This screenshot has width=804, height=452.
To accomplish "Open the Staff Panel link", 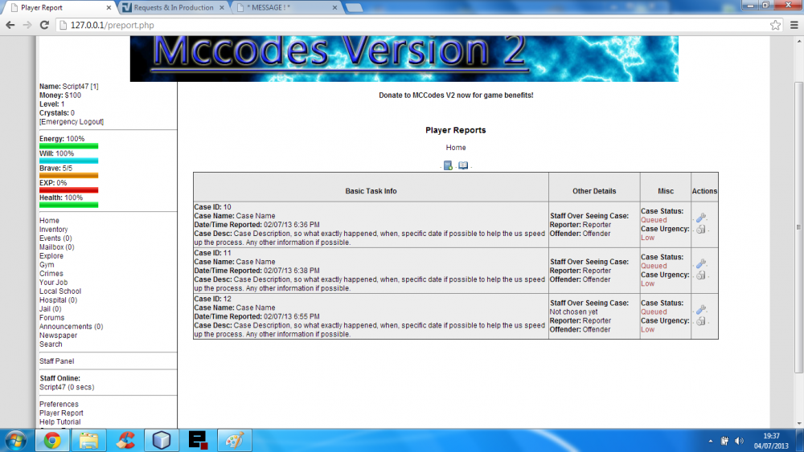I will click(57, 361).
